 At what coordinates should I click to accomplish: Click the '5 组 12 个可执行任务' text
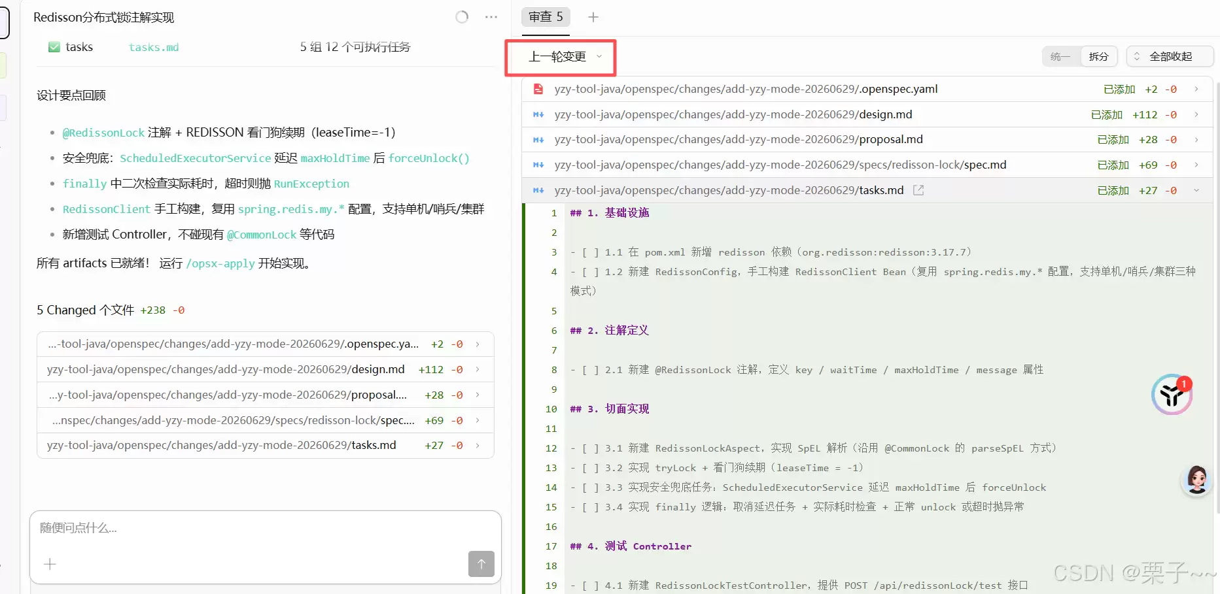[x=355, y=47]
